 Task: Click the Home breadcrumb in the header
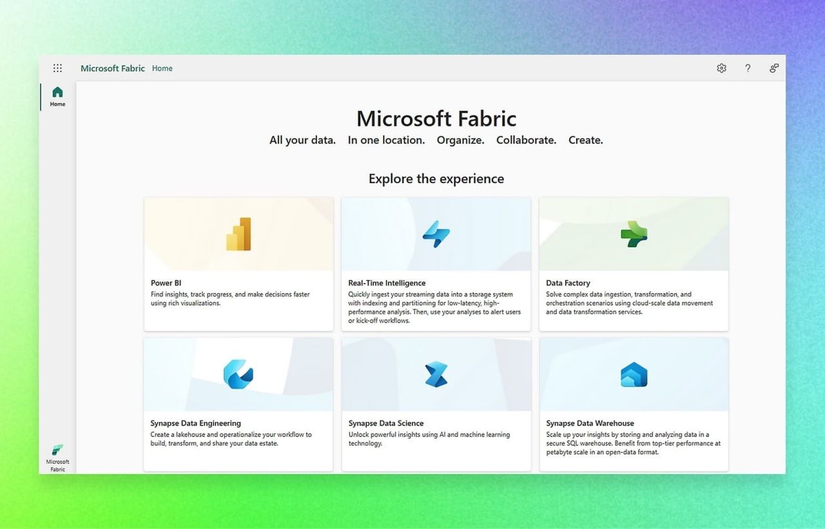[x=162, y=68]
